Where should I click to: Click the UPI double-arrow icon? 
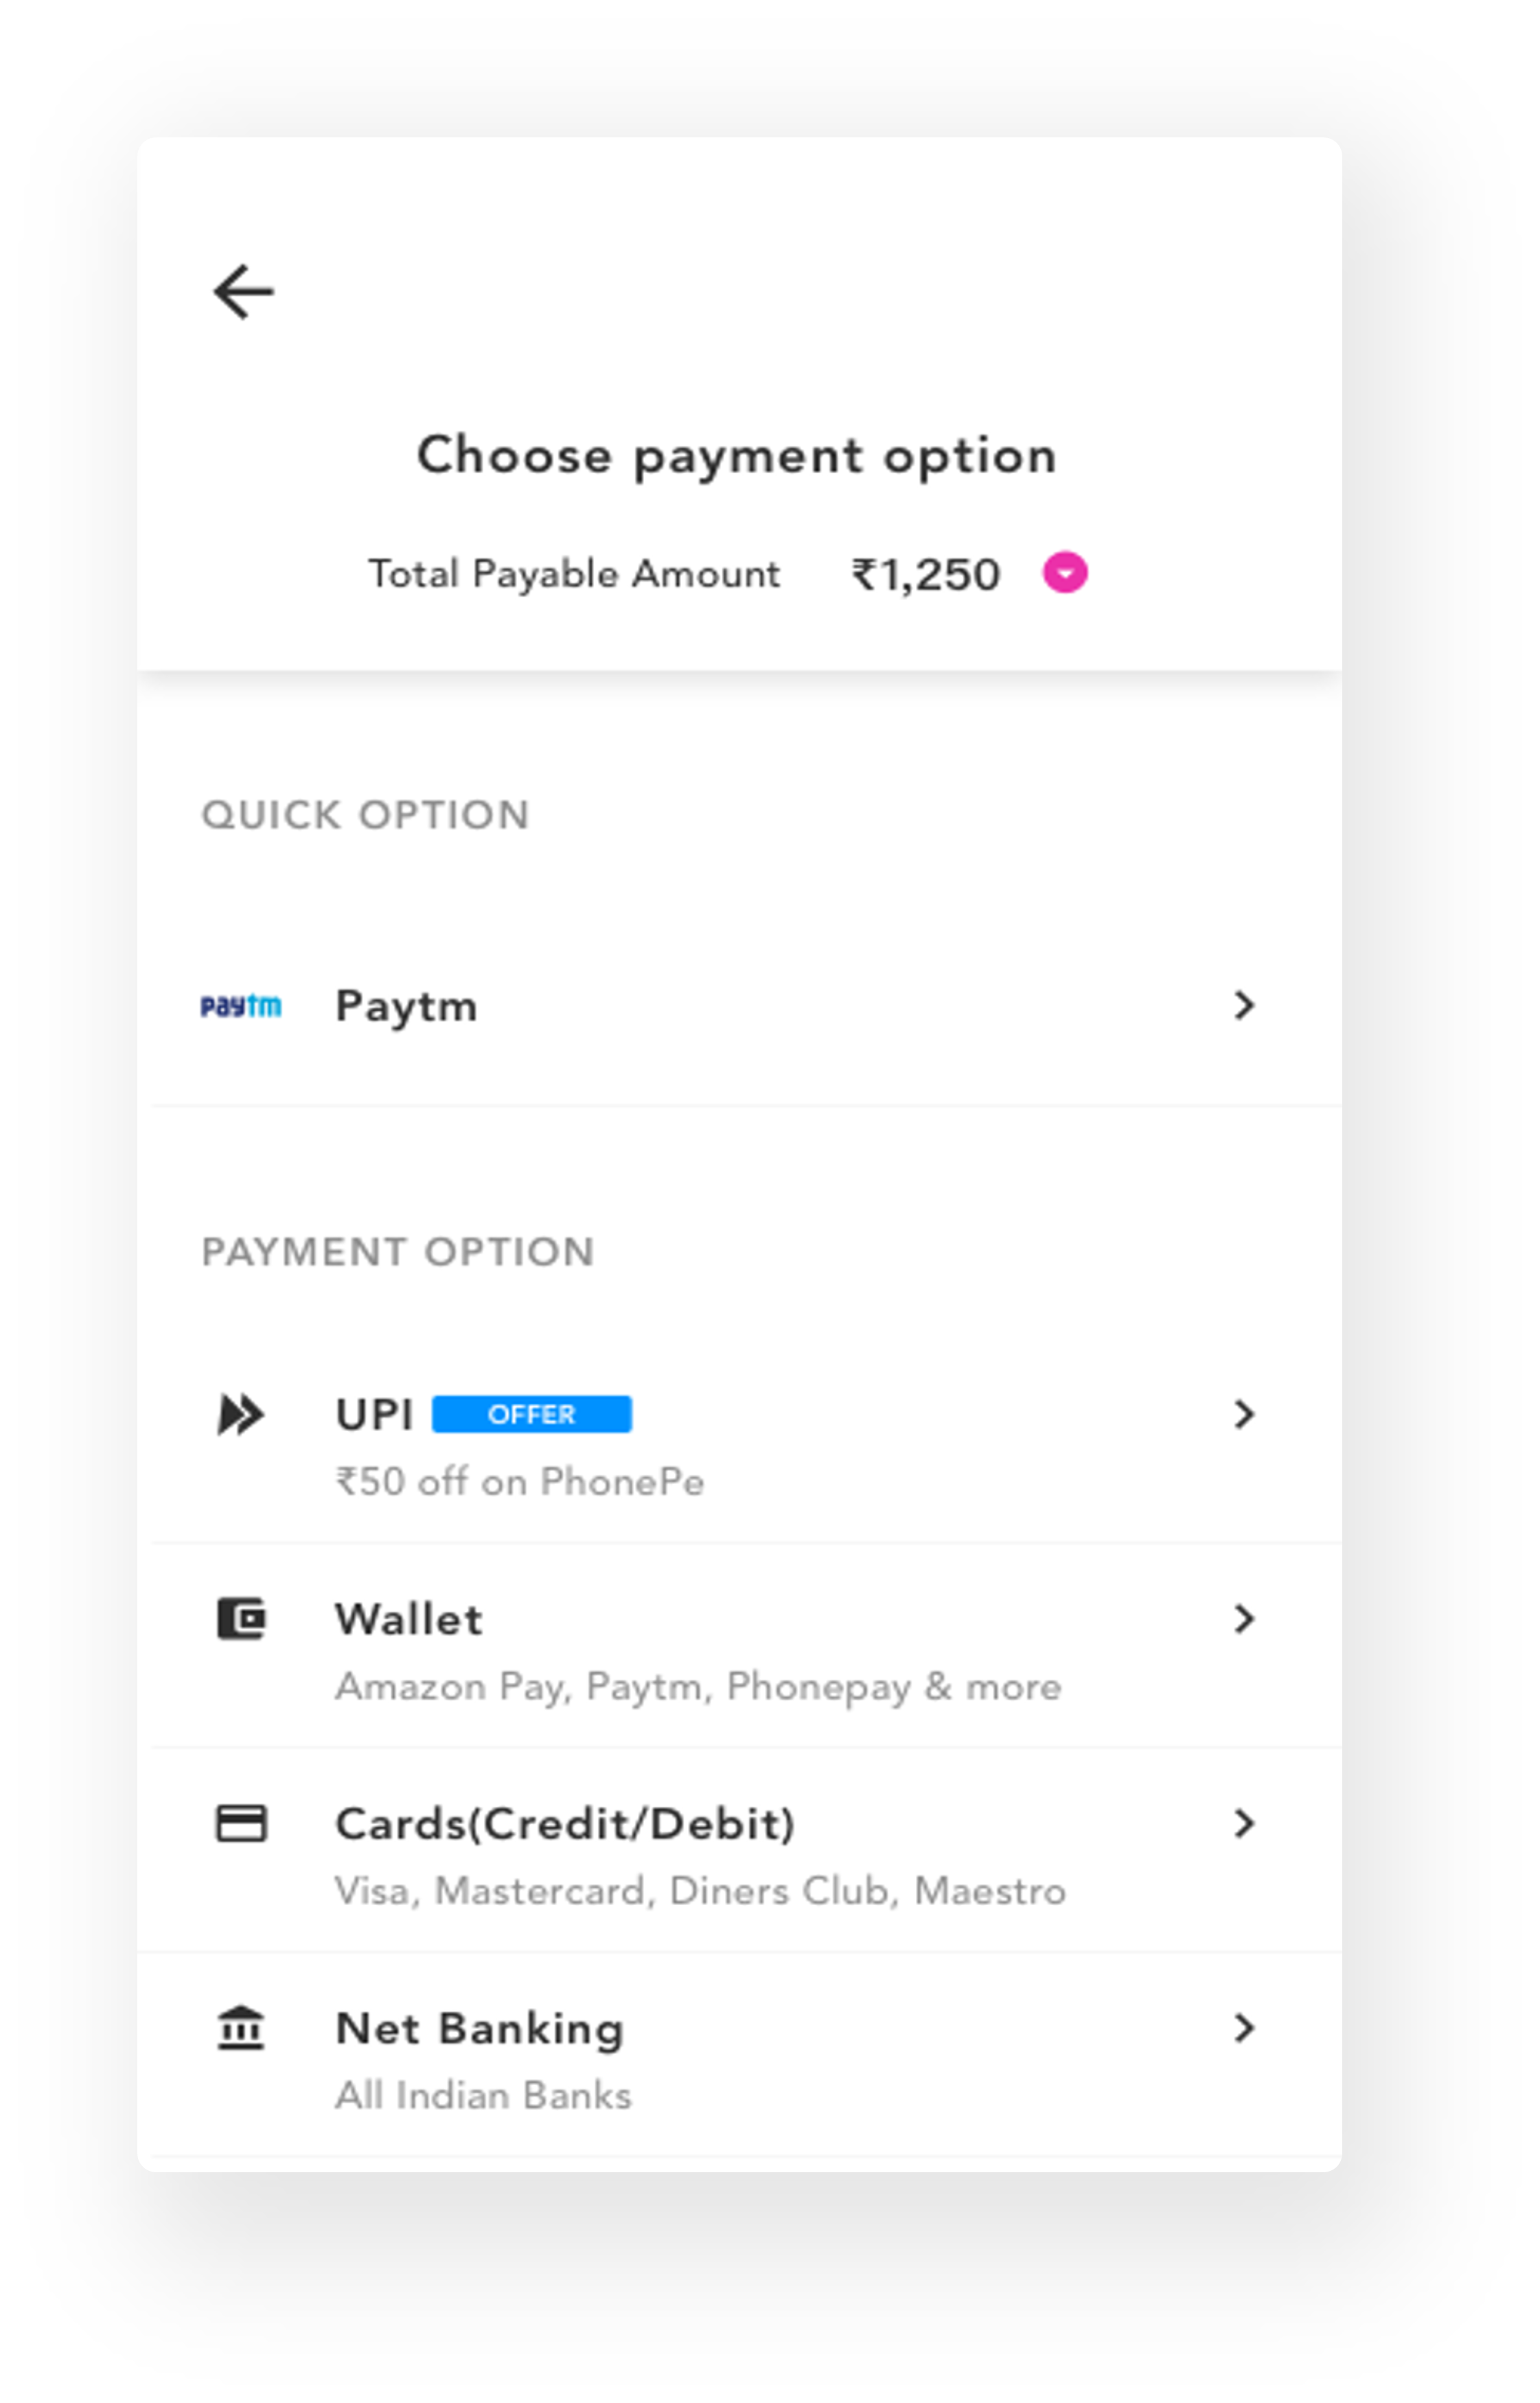click(x=241, y=1414)
